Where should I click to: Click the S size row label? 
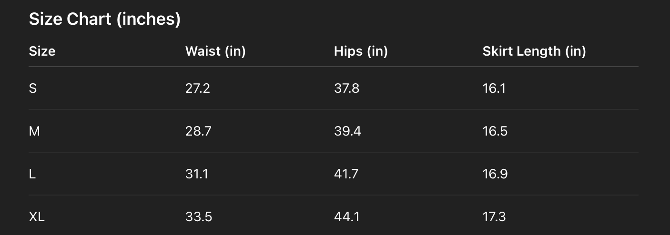[x=33, y=88]
